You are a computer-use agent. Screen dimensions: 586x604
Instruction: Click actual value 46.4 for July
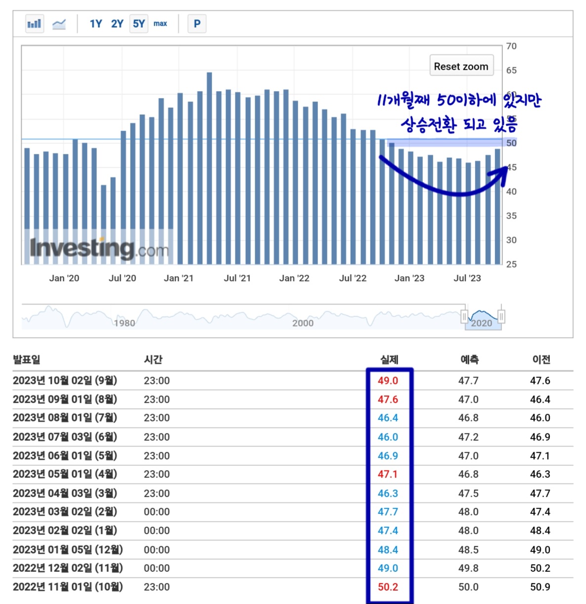(388, 418)
